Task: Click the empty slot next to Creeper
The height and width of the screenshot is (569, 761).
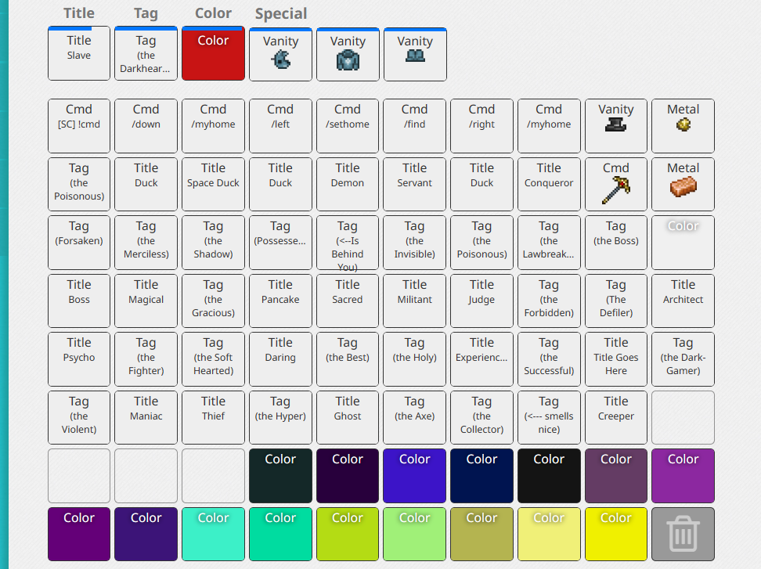Action: pyautogui.click(x=683, y=418)
